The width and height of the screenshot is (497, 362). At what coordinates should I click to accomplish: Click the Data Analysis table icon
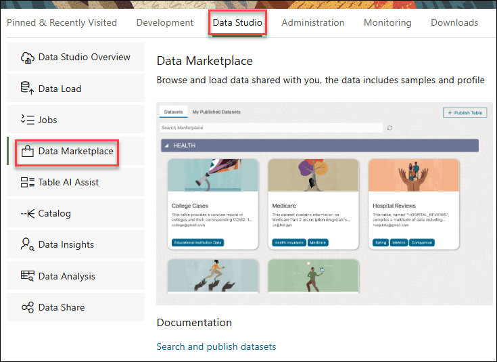(x=28, y=276)
